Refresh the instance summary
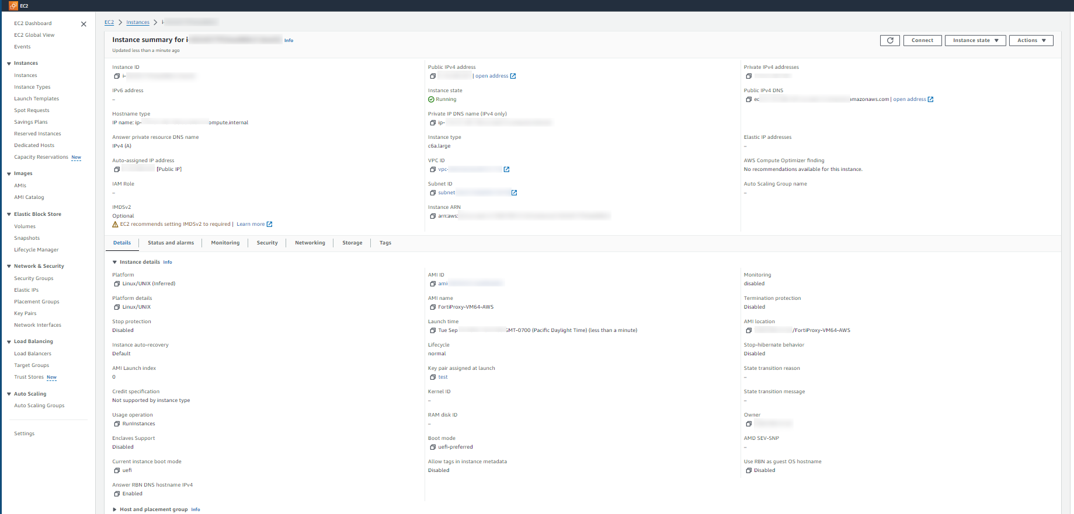This screenshot has height=514, width=1074. click(890, 40)
